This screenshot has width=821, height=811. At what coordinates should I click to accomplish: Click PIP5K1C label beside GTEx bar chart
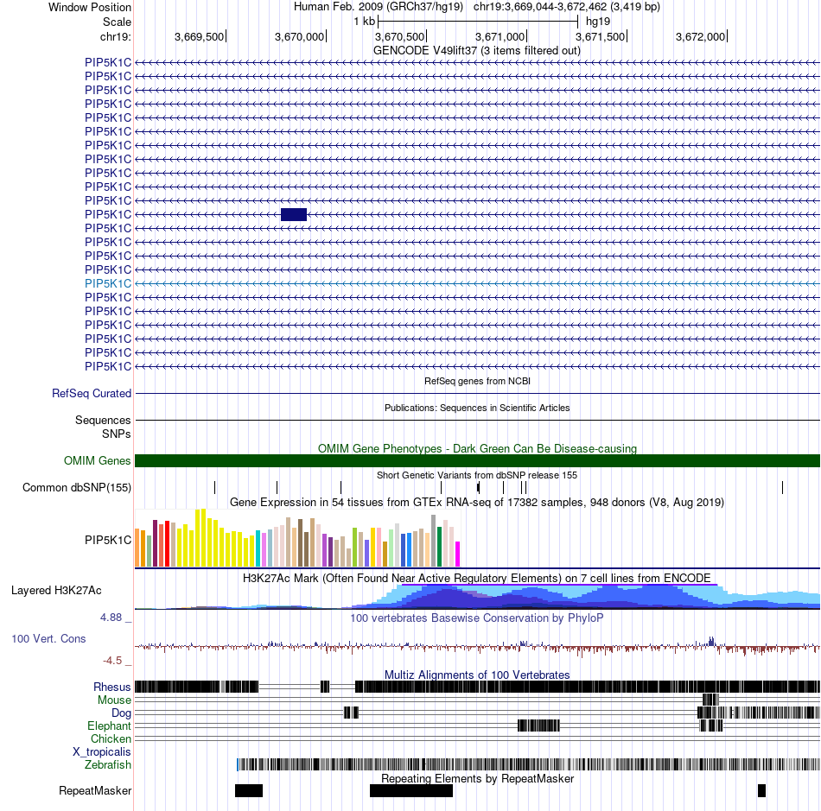(x=108, y=540)
